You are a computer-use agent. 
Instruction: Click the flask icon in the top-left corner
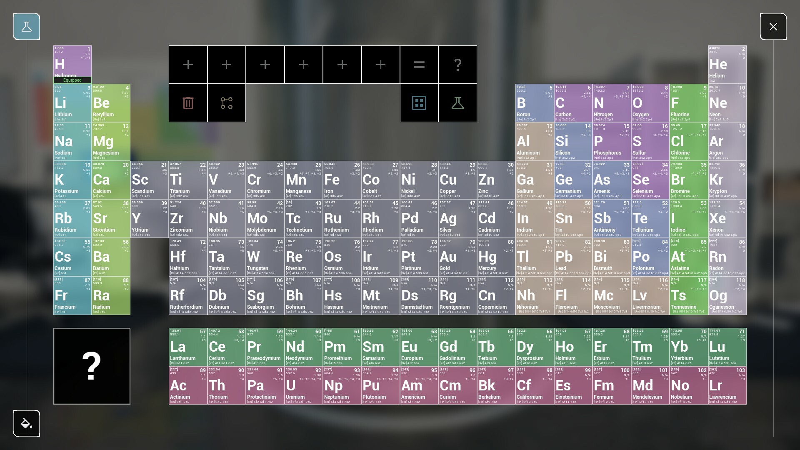(x=26, y=26)
